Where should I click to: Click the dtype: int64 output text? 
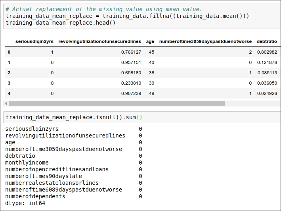coord(25,203)
